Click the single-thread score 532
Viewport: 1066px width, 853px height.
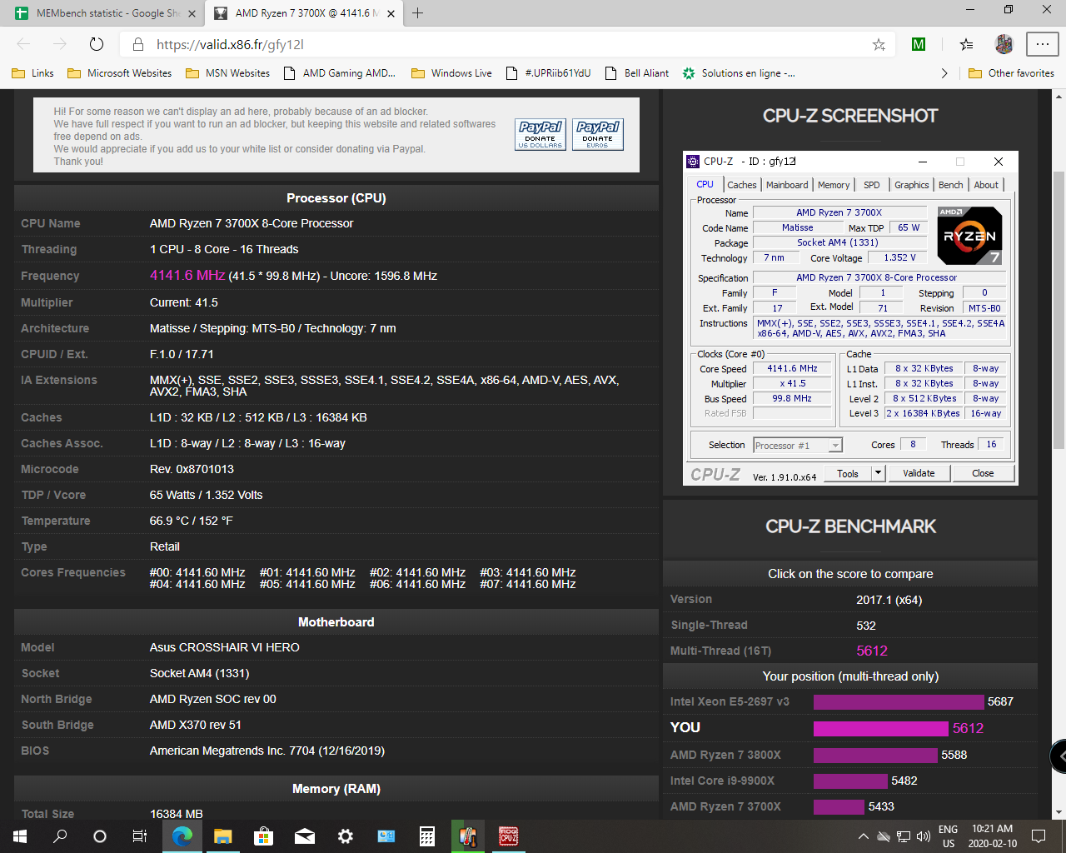[x=866, y=626]
